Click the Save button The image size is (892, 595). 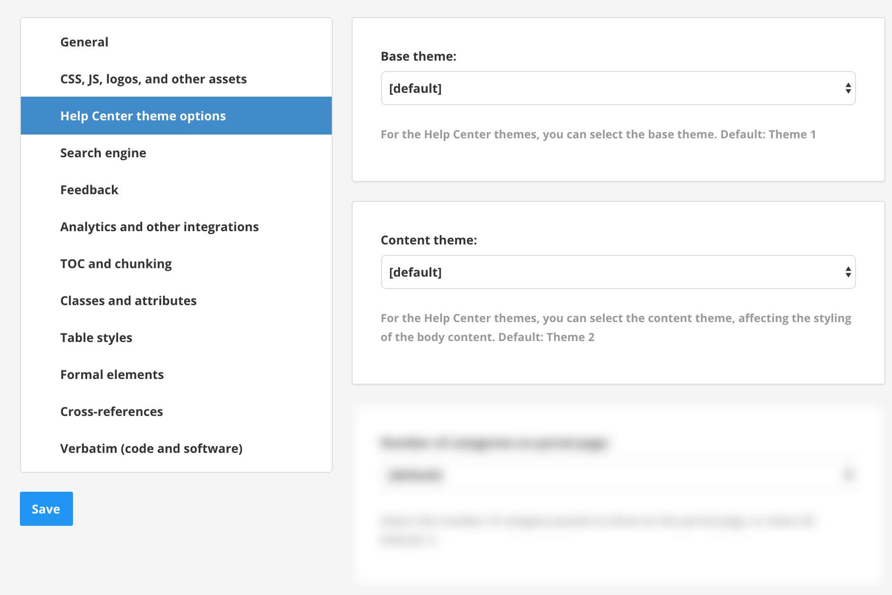[46, 508]
